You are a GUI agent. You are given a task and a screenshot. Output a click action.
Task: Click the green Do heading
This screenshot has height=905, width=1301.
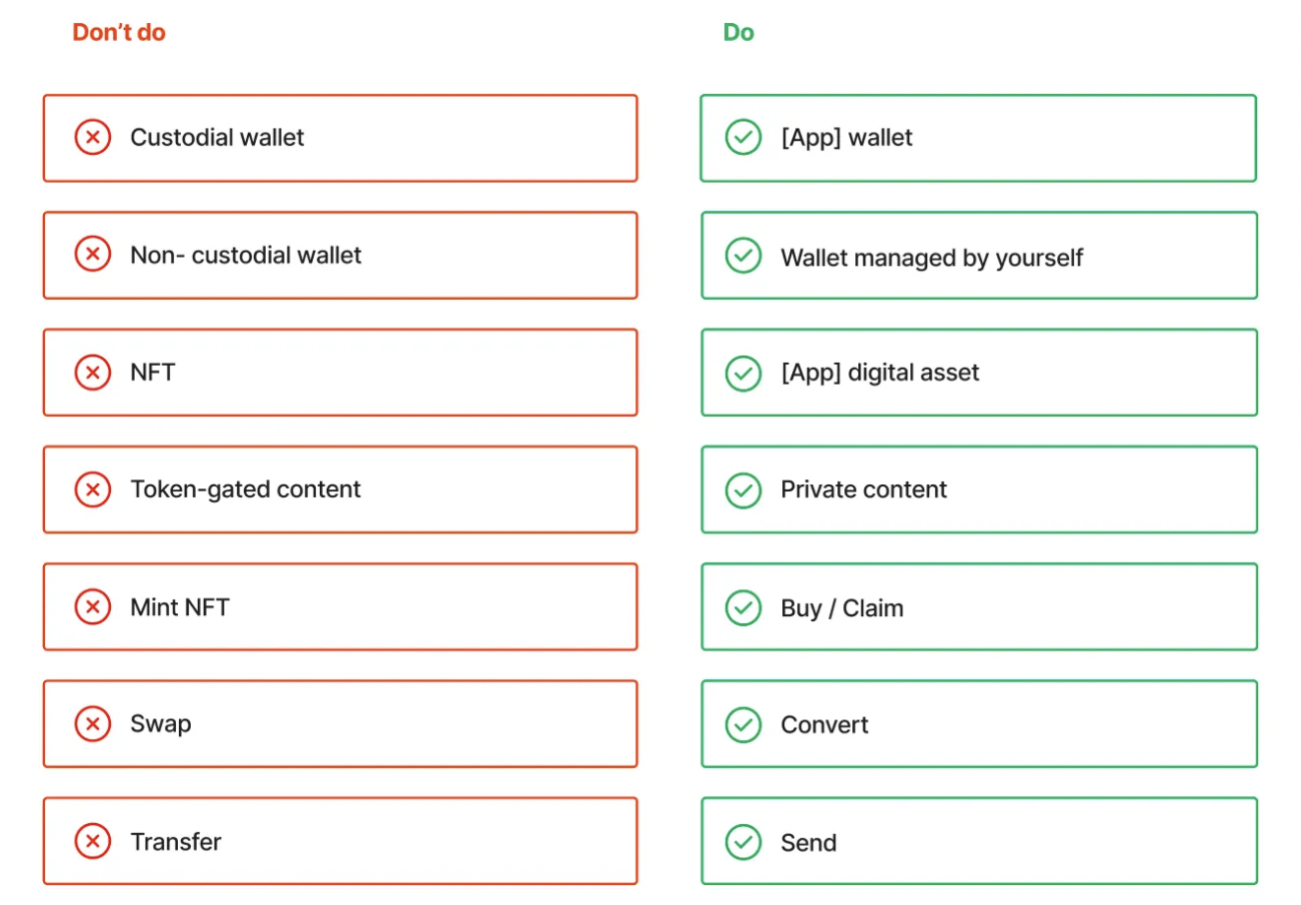point(738,33)
